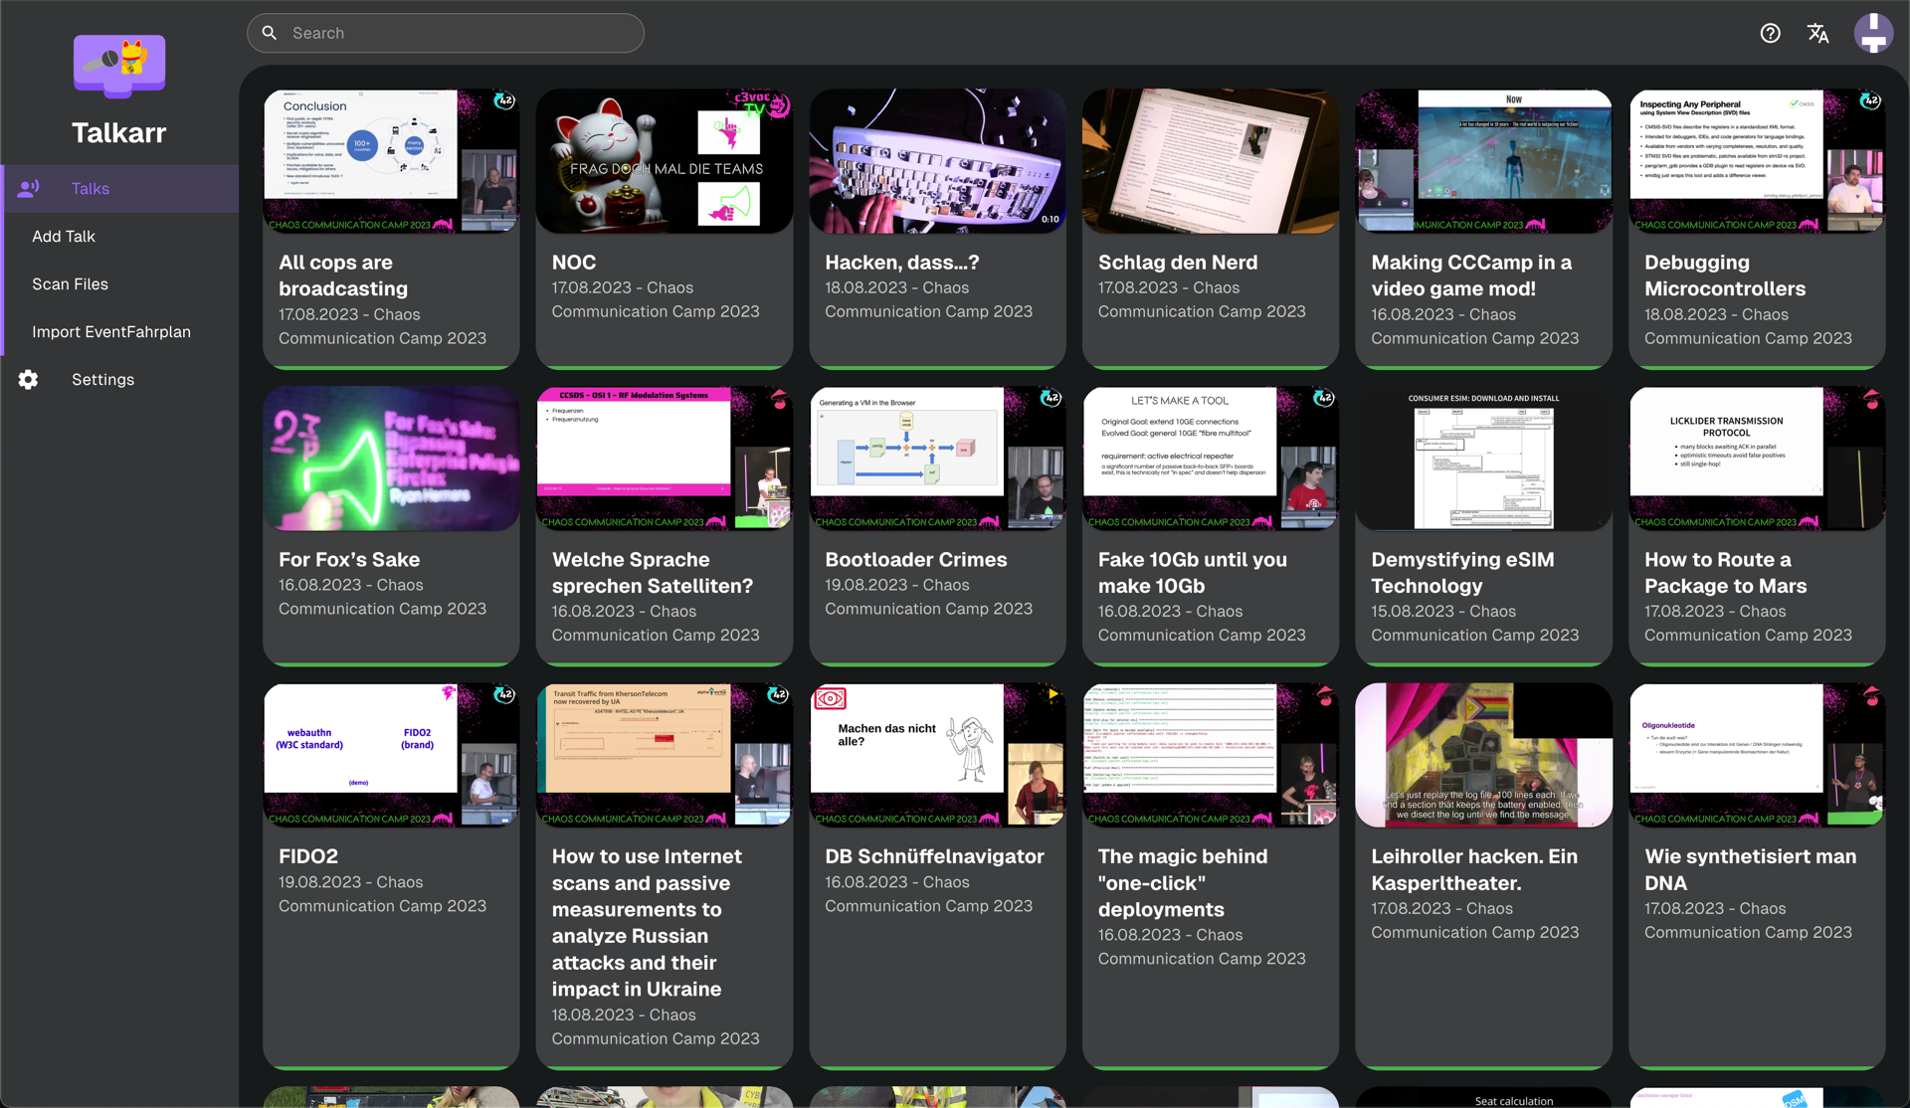Open the user avatar menu
This screenshot has width=1910, height=1108.
[x=1873, y=33]
